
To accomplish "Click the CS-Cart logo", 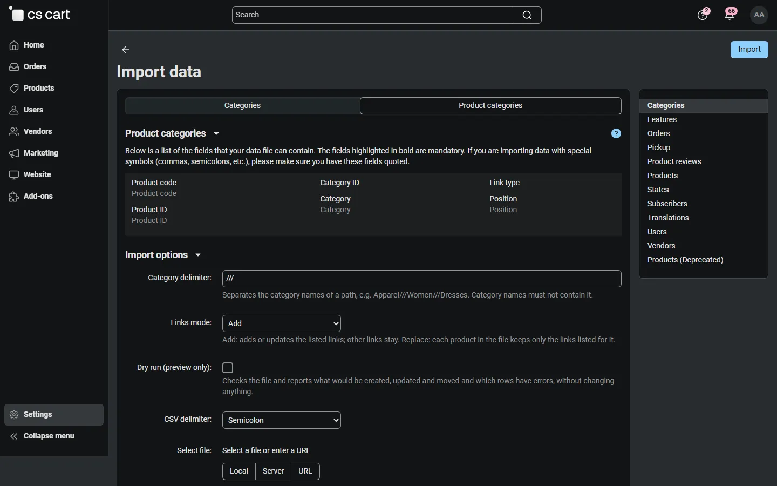I will [39, 15].
